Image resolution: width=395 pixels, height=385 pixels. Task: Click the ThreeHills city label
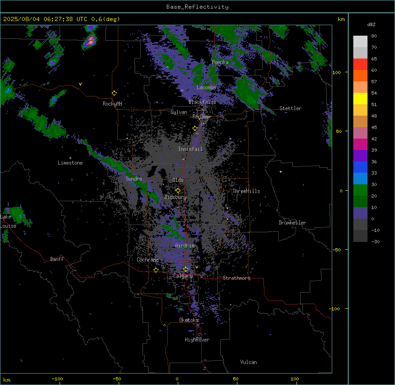(246, 191)
